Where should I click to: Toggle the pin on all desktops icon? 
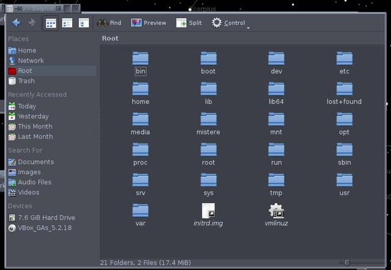pyautogui.click(x=18, y=9)
